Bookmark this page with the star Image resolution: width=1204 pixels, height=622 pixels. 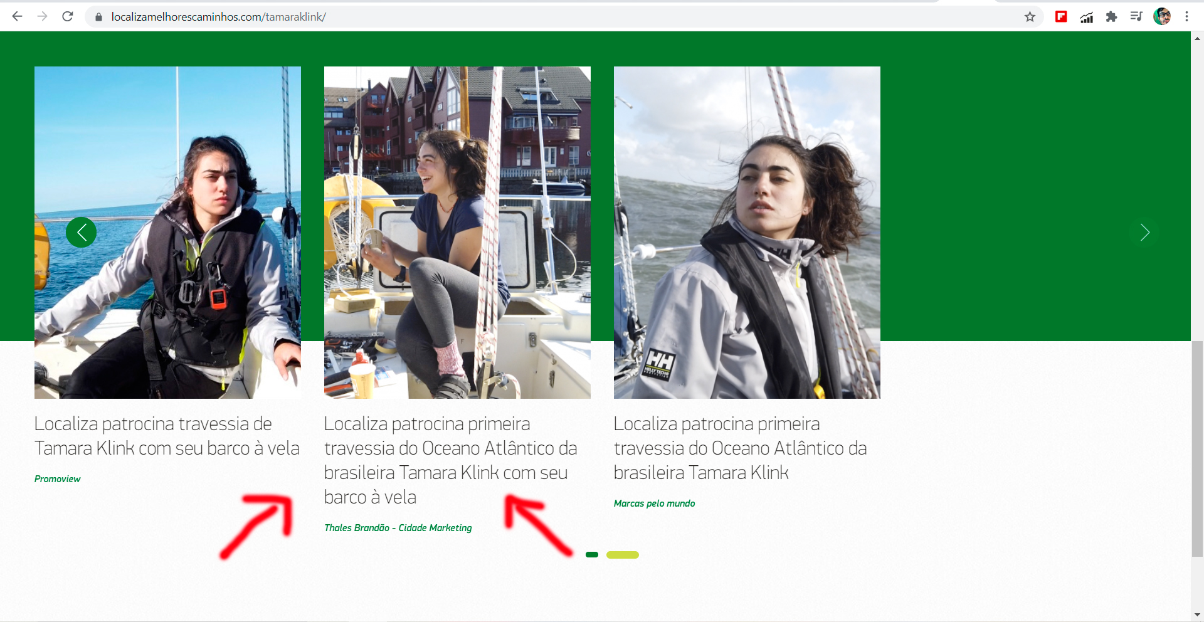click(x=1030, y=17)
